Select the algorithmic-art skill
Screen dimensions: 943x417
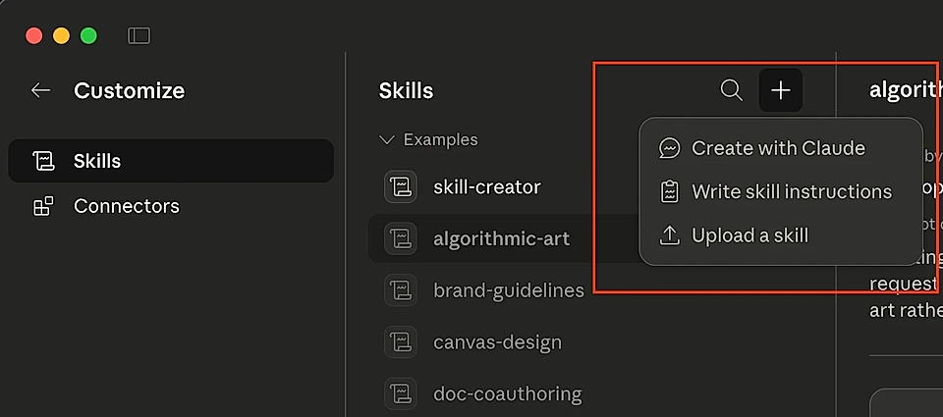(501, 238)
